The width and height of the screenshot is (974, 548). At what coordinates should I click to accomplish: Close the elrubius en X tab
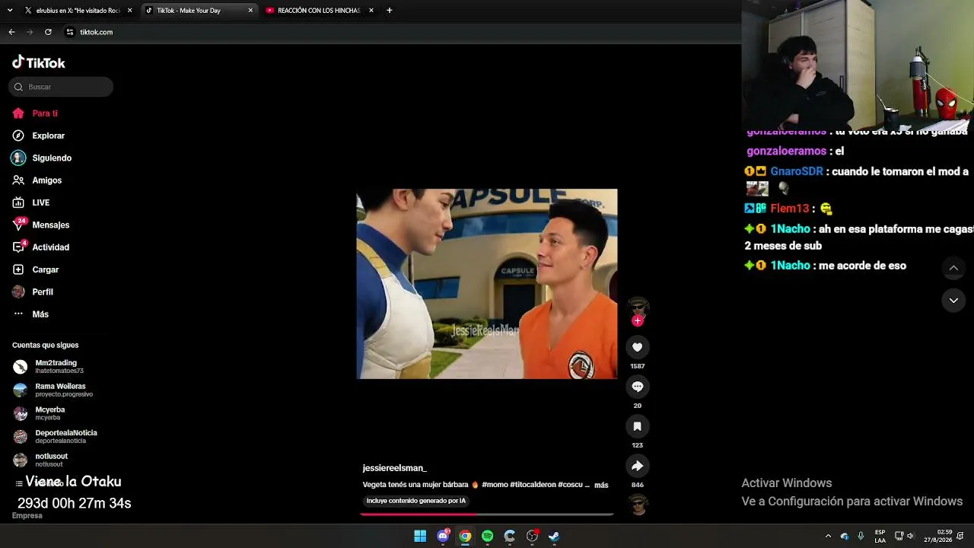coord(129,11)
